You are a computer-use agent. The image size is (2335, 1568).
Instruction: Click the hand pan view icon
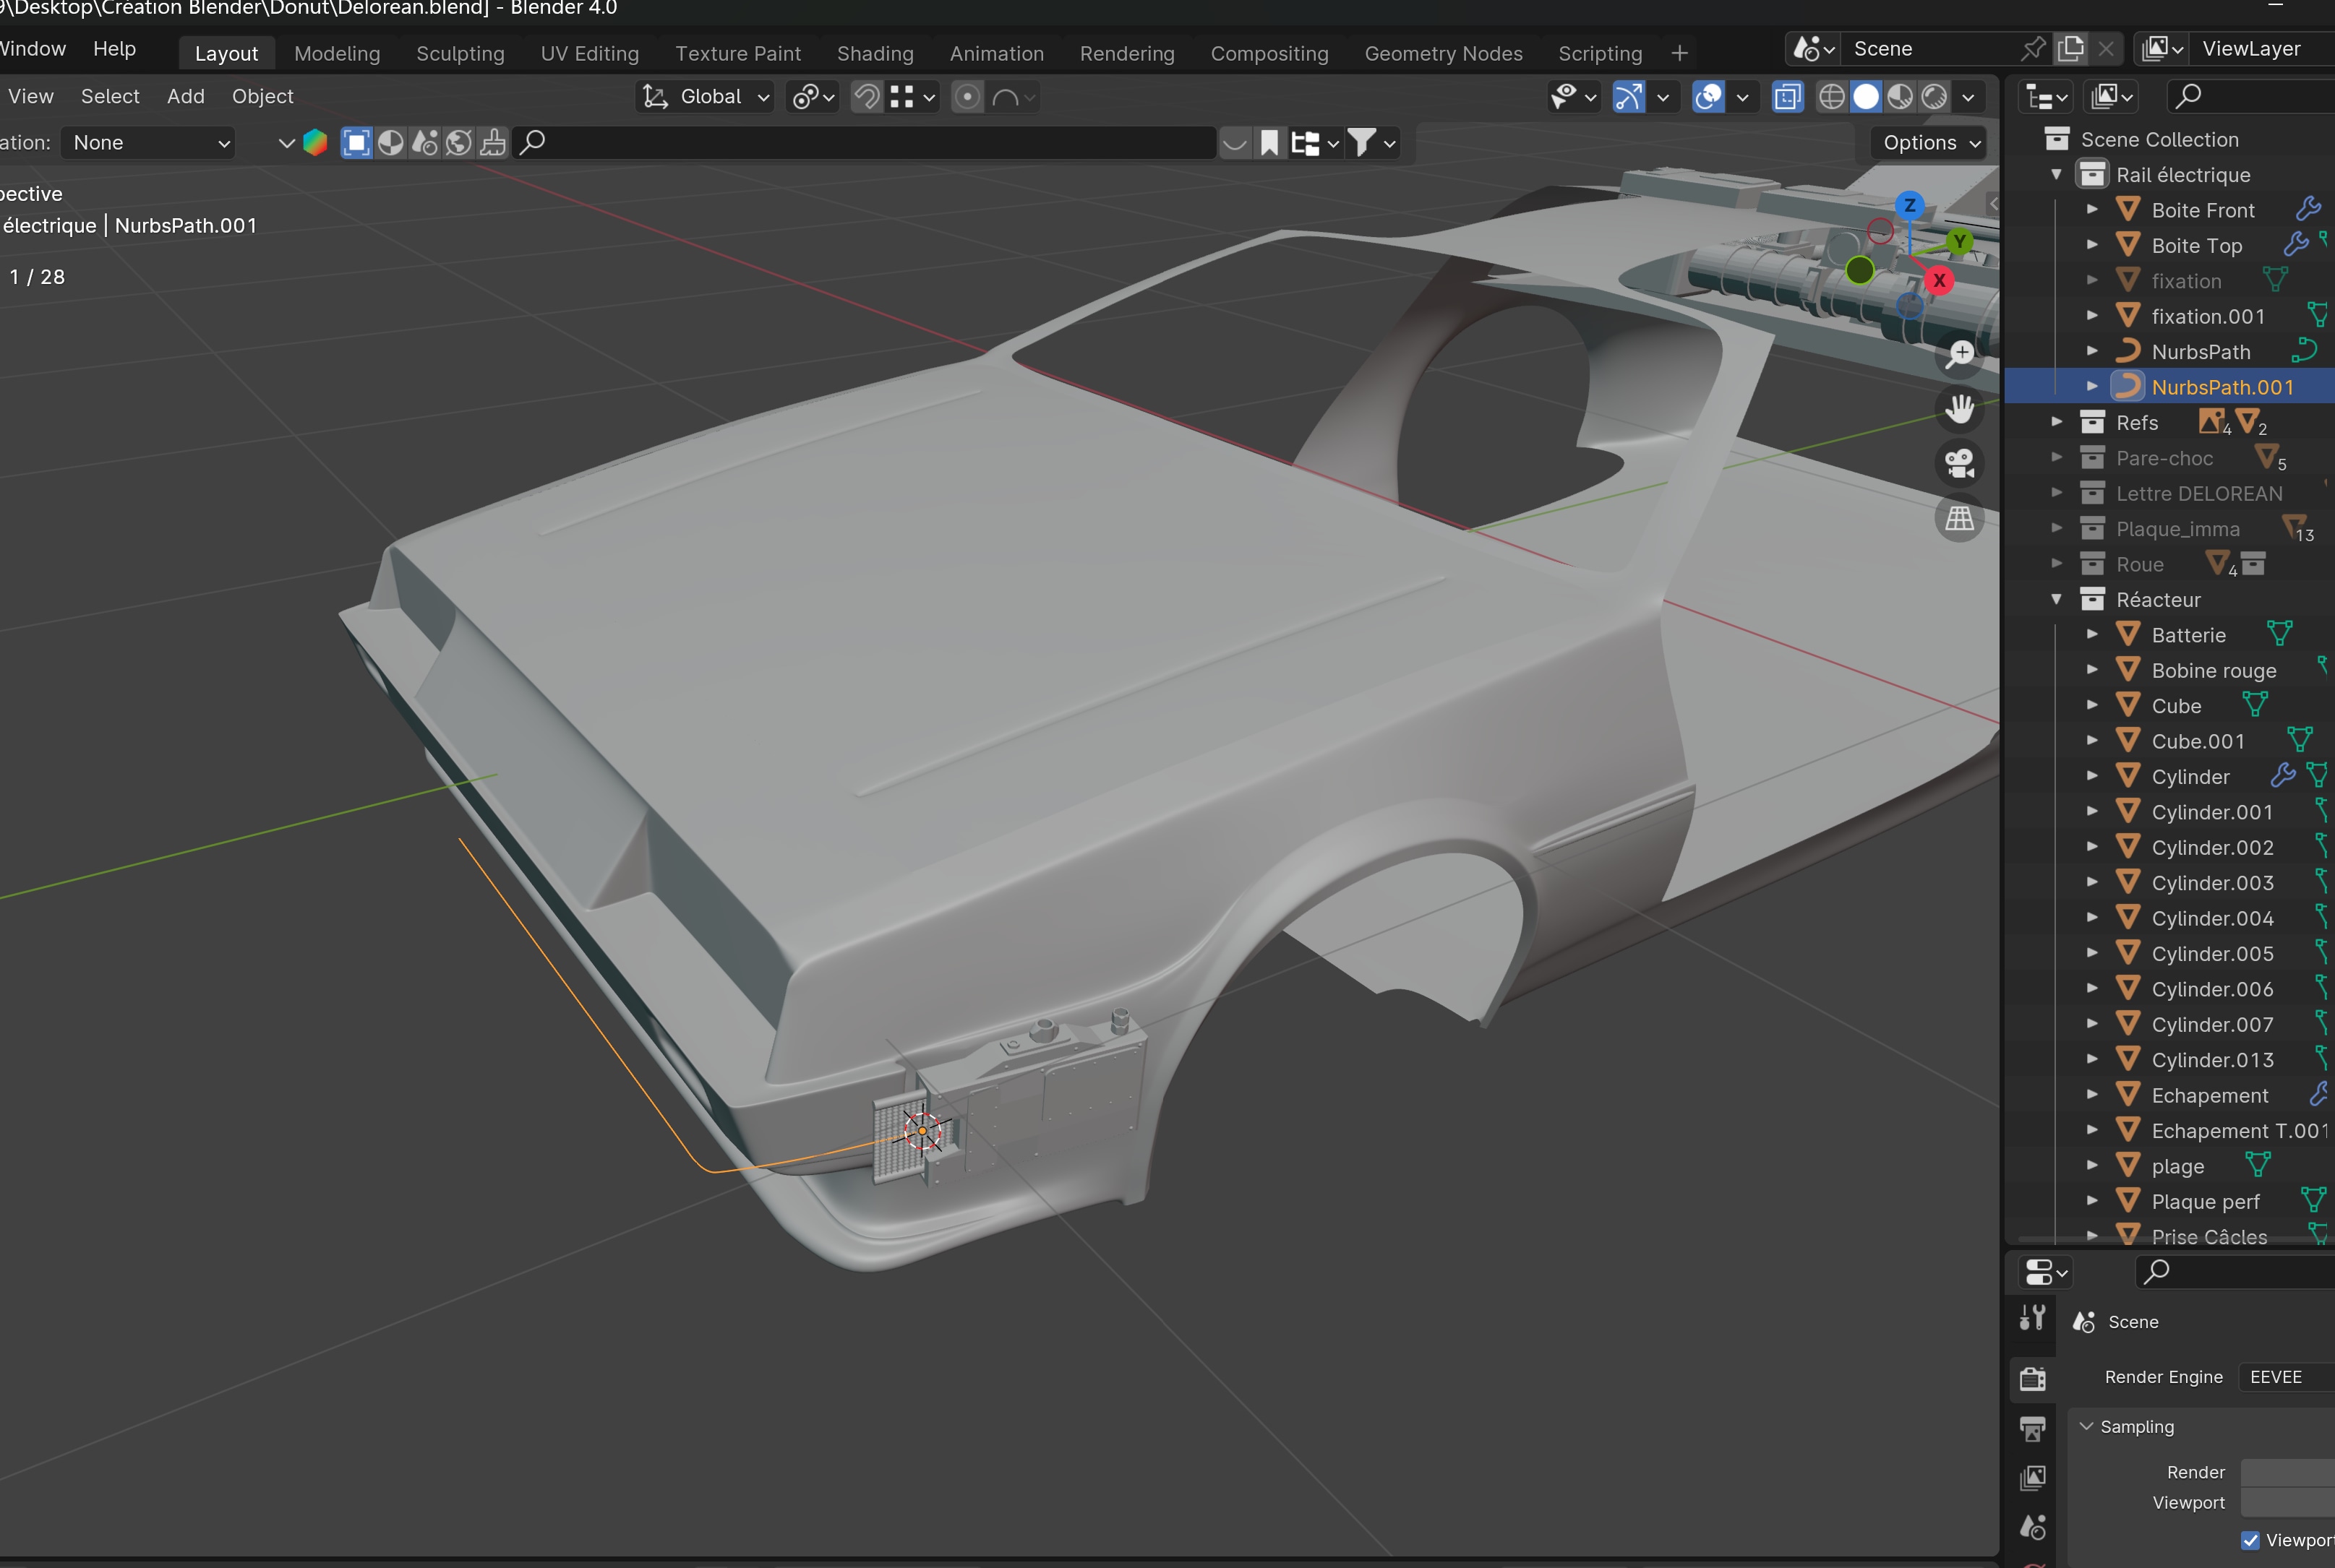click(1960, 408)
